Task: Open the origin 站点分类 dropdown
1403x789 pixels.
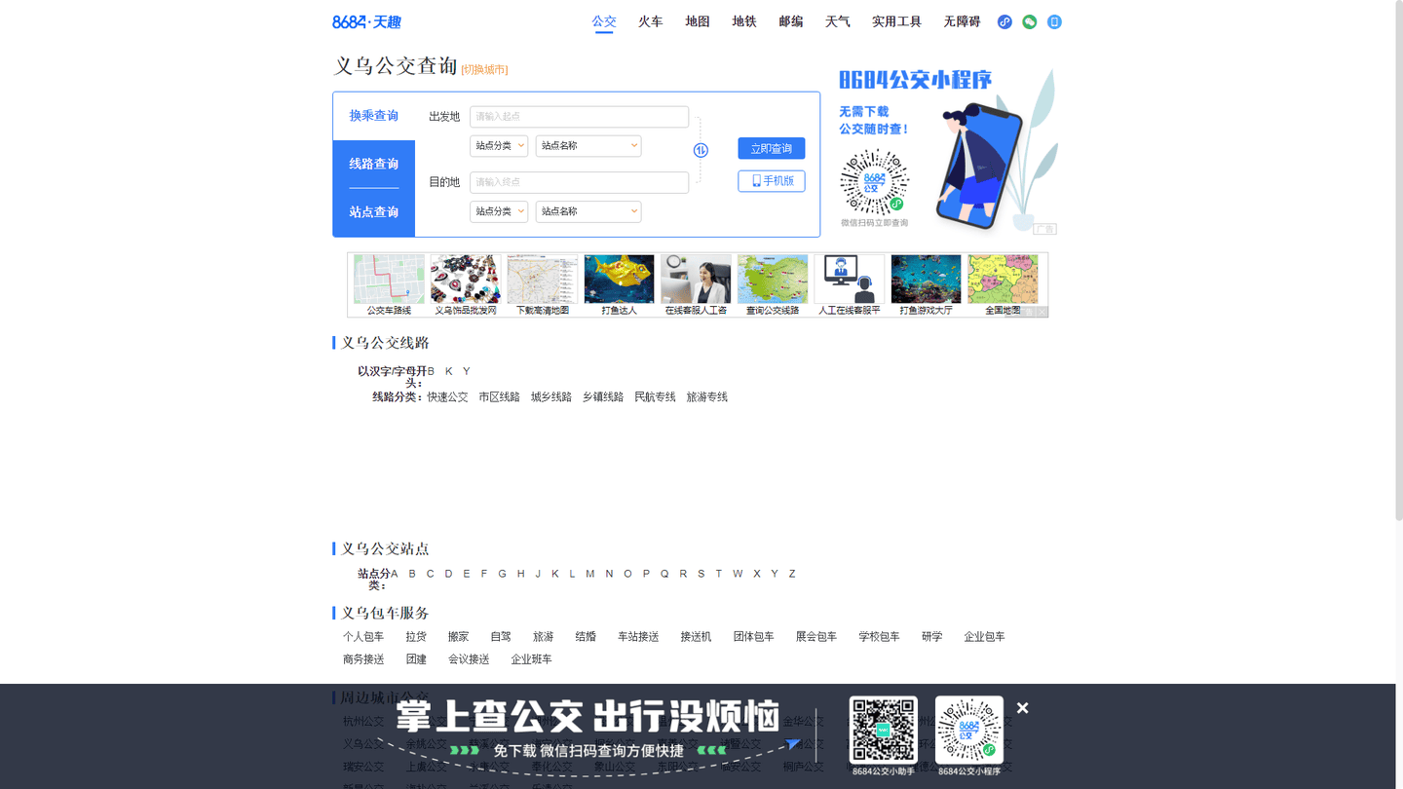Action: point(499,146)
